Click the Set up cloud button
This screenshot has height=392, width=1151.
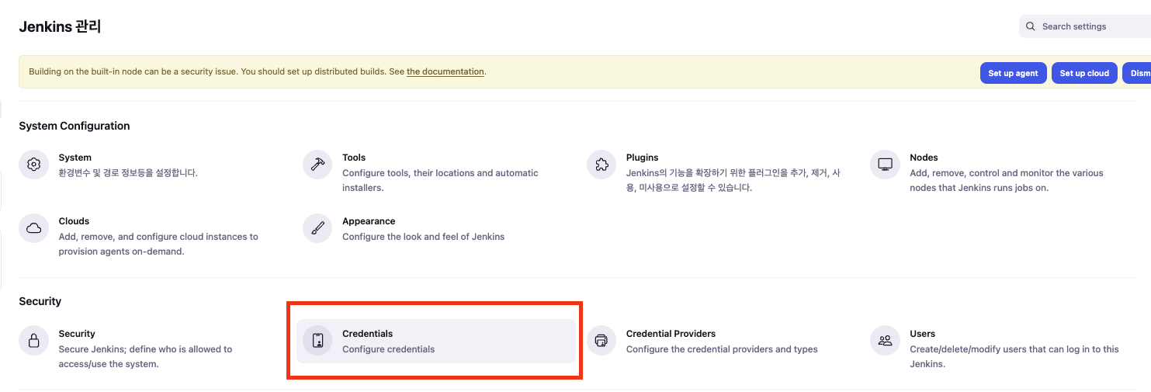coord(1084,73)
